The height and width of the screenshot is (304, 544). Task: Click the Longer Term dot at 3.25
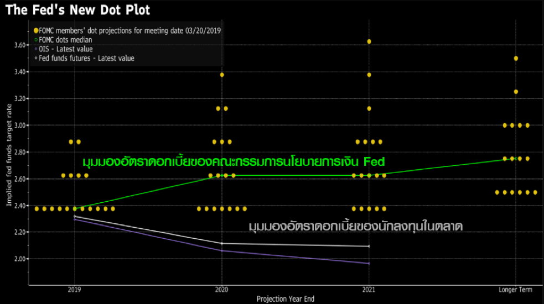coord(516,92)
